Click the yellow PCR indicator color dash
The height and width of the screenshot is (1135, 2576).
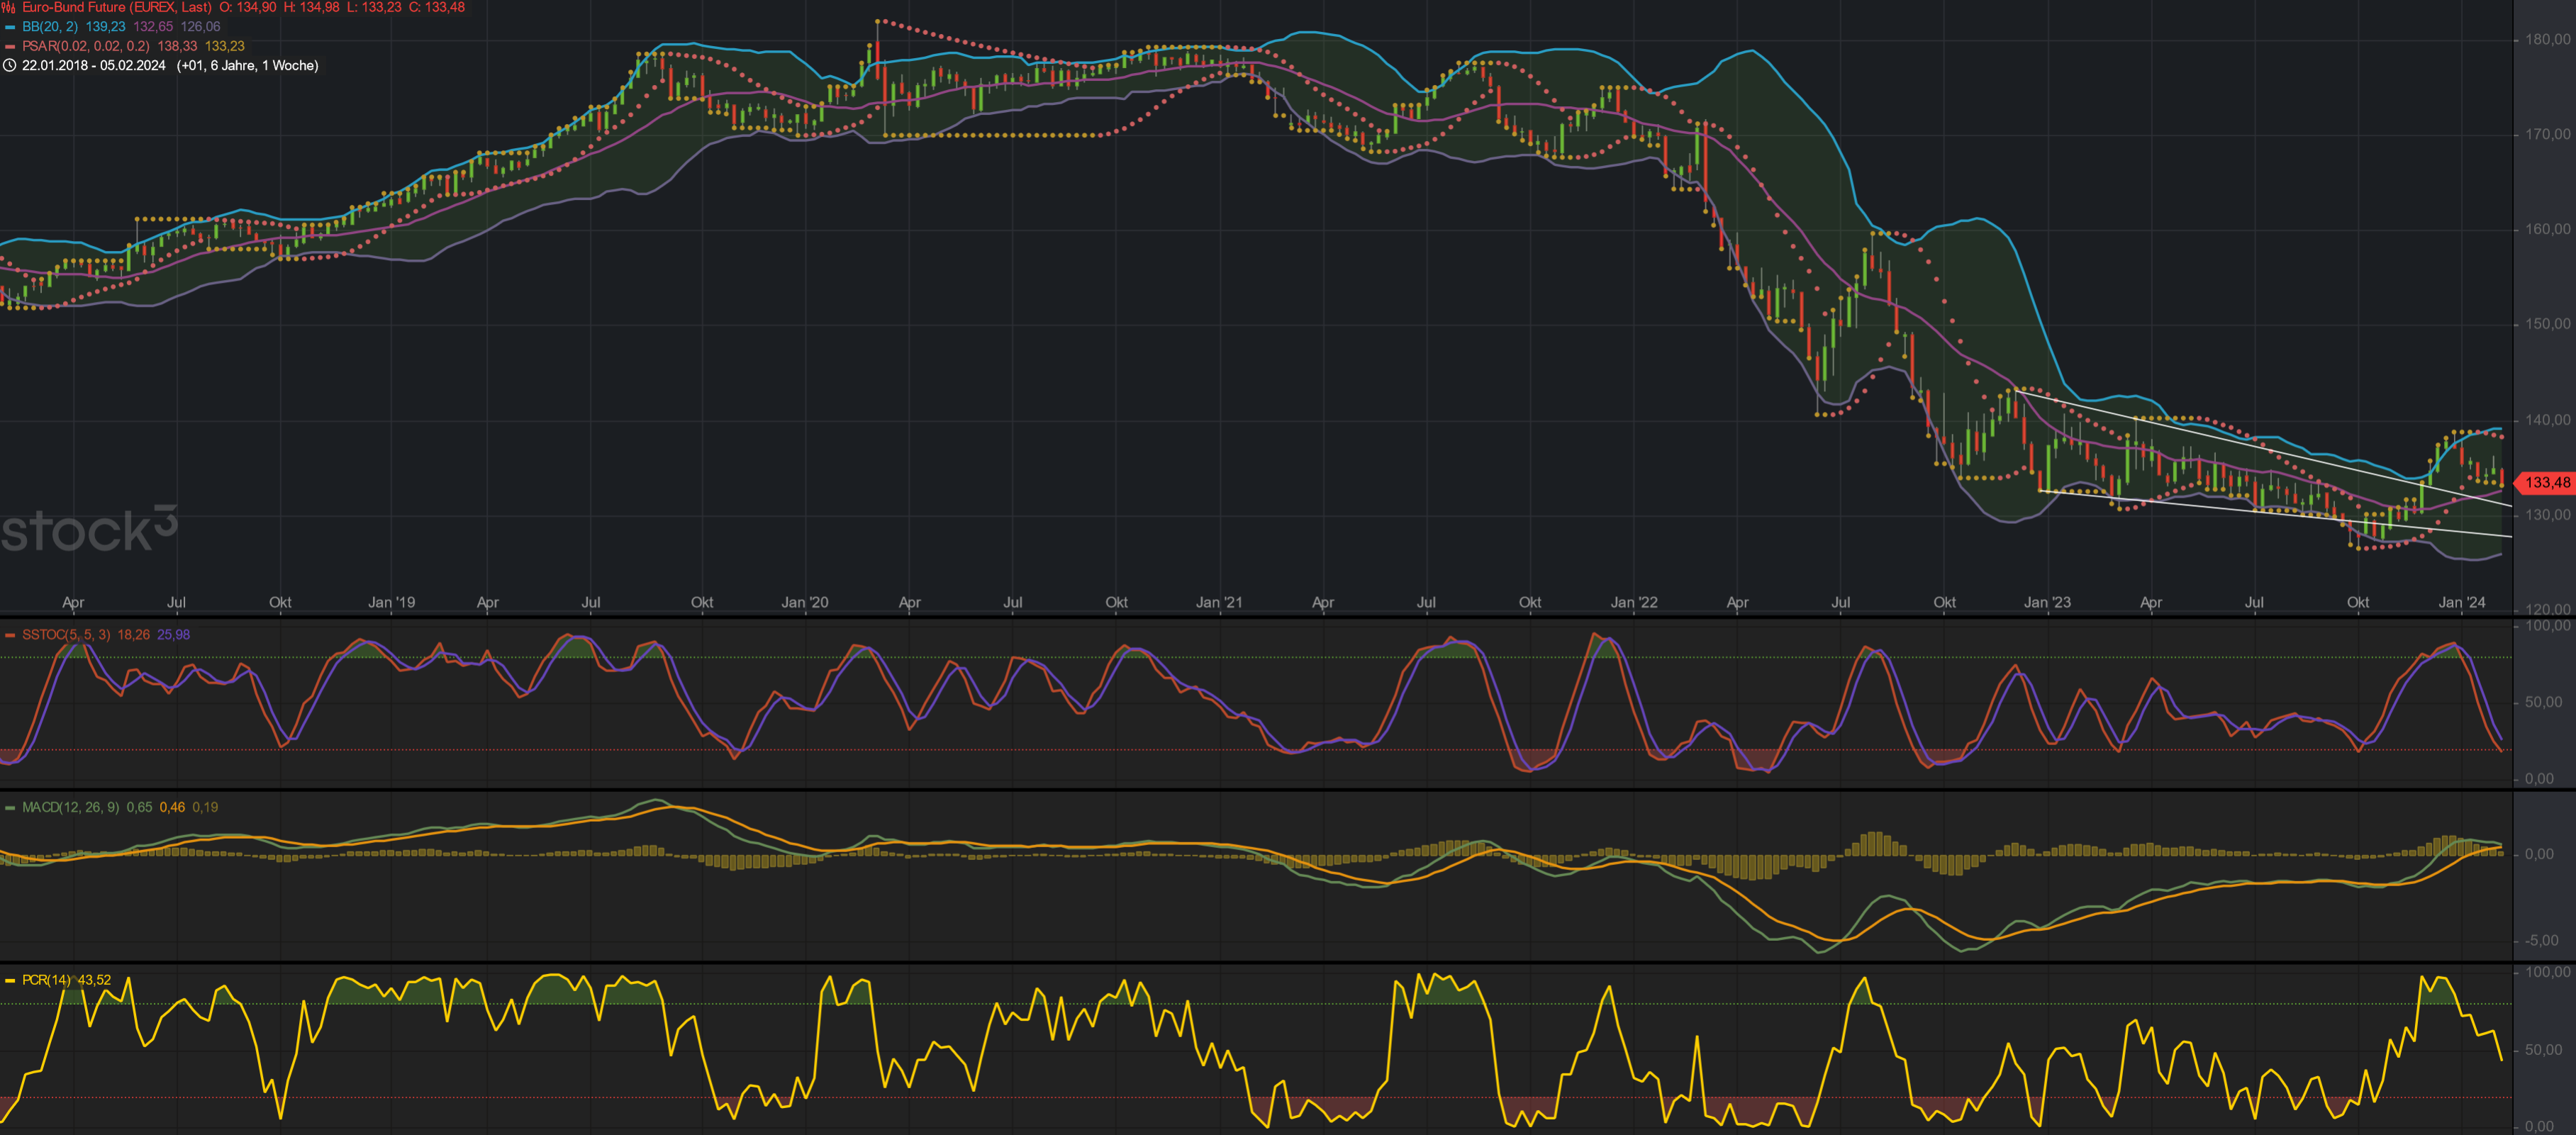coord(10,981)
